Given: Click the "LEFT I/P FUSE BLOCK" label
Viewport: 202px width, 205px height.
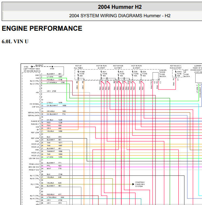Looking at the screenshot, I should (186, 73).
